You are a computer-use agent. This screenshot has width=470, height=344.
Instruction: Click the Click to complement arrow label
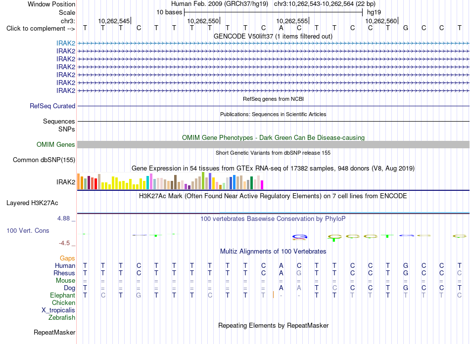pyautogui.click(x=41, y=29)
